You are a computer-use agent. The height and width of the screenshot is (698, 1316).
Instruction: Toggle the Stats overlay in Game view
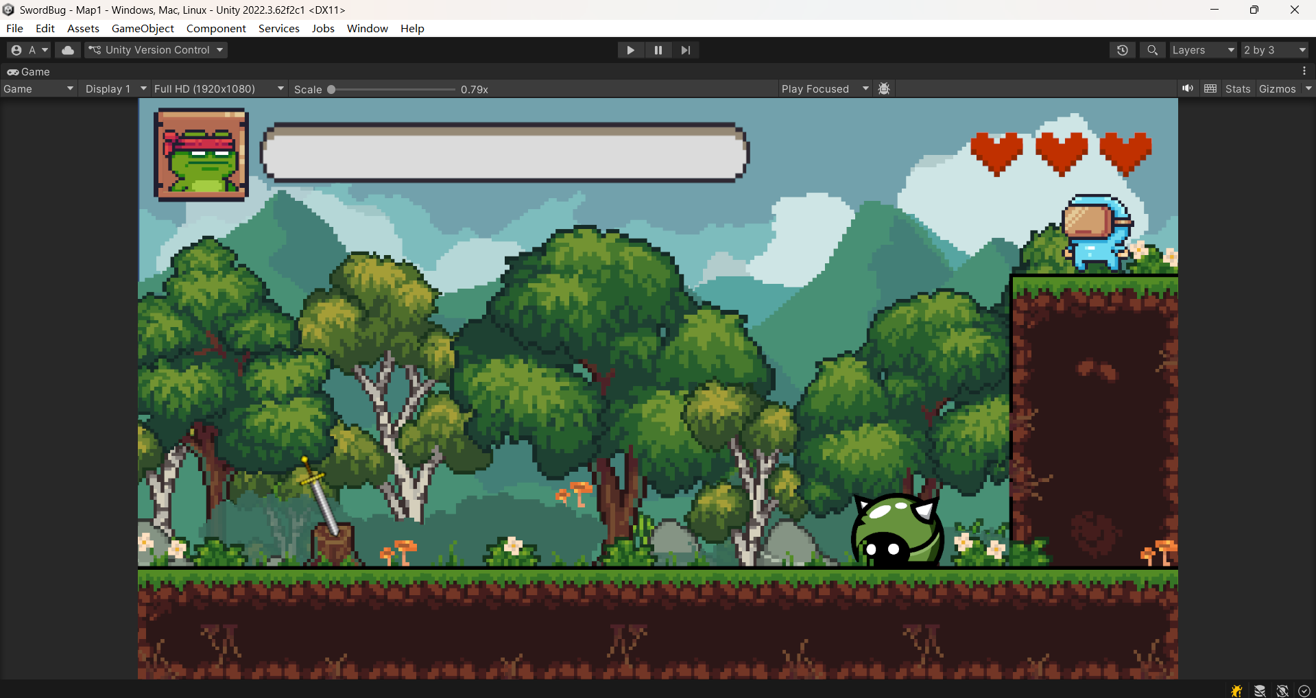click(x=1237, y=89)
